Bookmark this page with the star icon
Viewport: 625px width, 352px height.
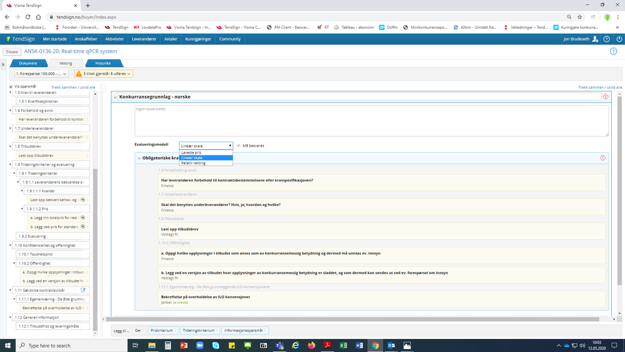(580, 17)
